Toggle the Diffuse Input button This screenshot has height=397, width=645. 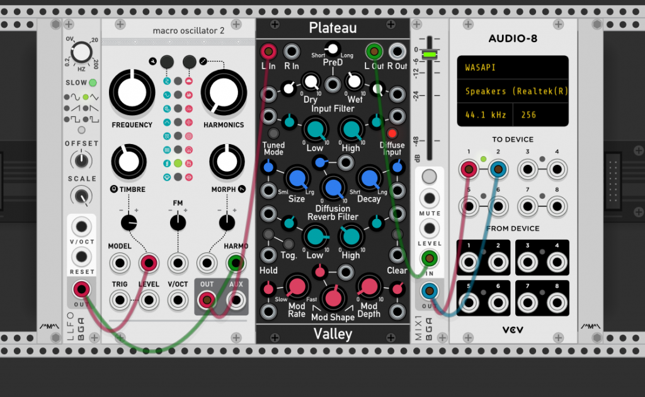(x=392, y=133)
